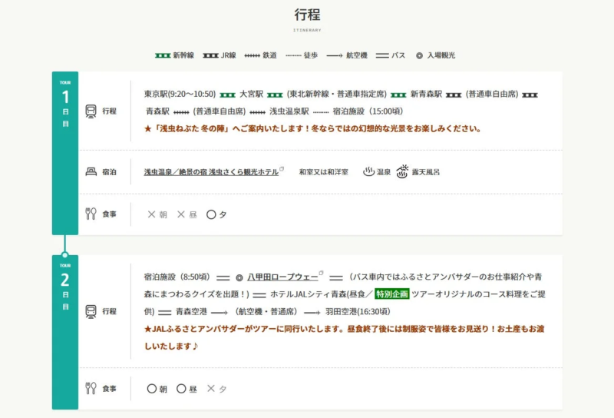The height and width of the screenshot is (418, 614).
Task: Click the 浅虫温泉駅 station text
Action: tap(289, 111)
